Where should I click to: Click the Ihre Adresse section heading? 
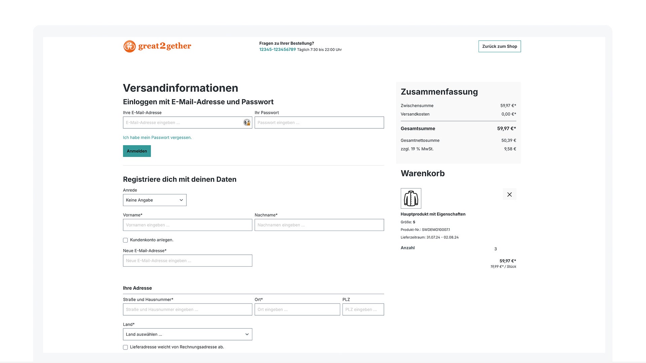click(x=137, y=288)
